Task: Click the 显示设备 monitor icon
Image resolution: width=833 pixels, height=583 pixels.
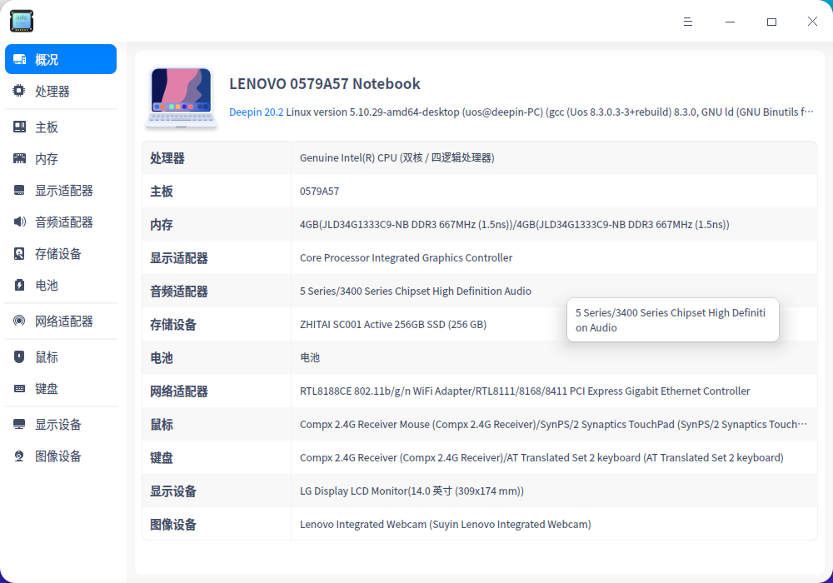Action: tap(19, 424)
